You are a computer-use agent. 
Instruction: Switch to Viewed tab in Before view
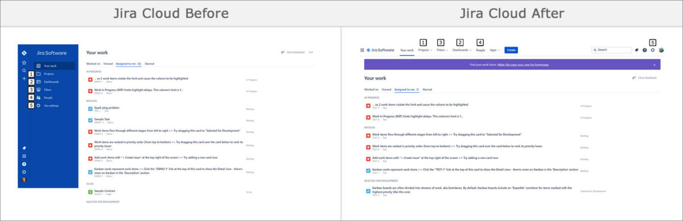tap(108, 64)
